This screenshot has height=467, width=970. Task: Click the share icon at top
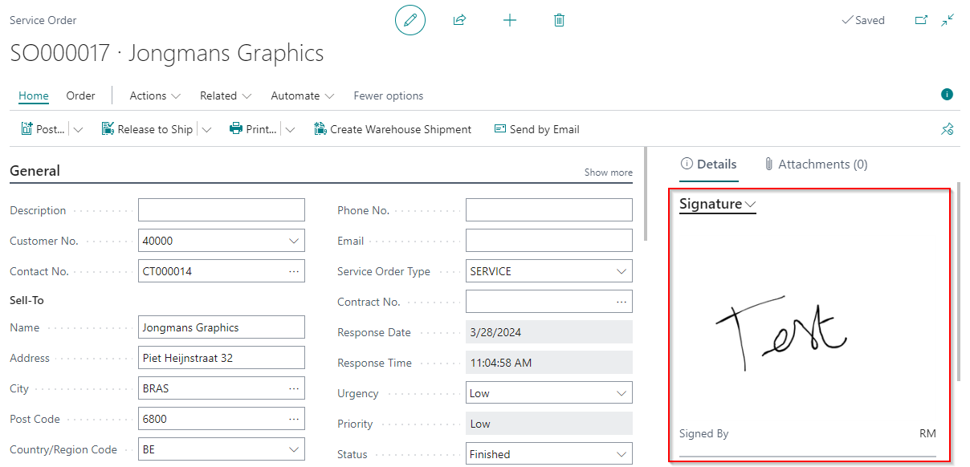pyautogui.click(x=459, y=20)
